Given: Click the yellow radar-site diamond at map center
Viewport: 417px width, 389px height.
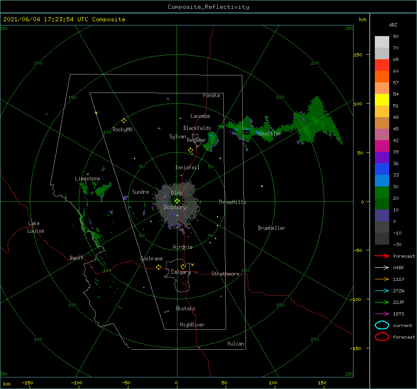Looking at the screenshot, I should point(177,201).
